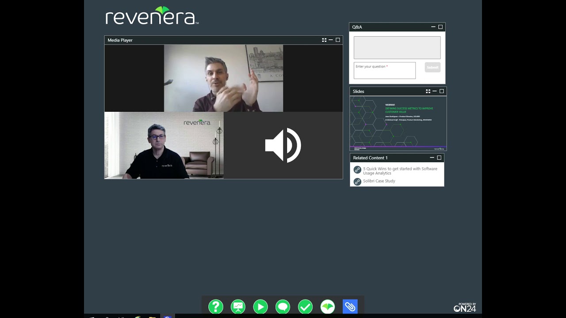Click the Enter your question field
Image resolution: width=566 pixels, height=318 pixels.
point(385,70)
